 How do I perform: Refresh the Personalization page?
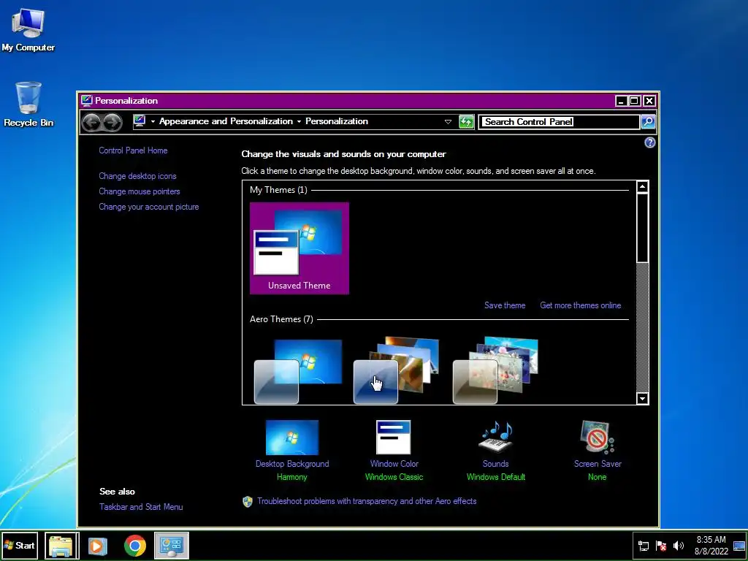pyautogui.click(x=466, y=122)
